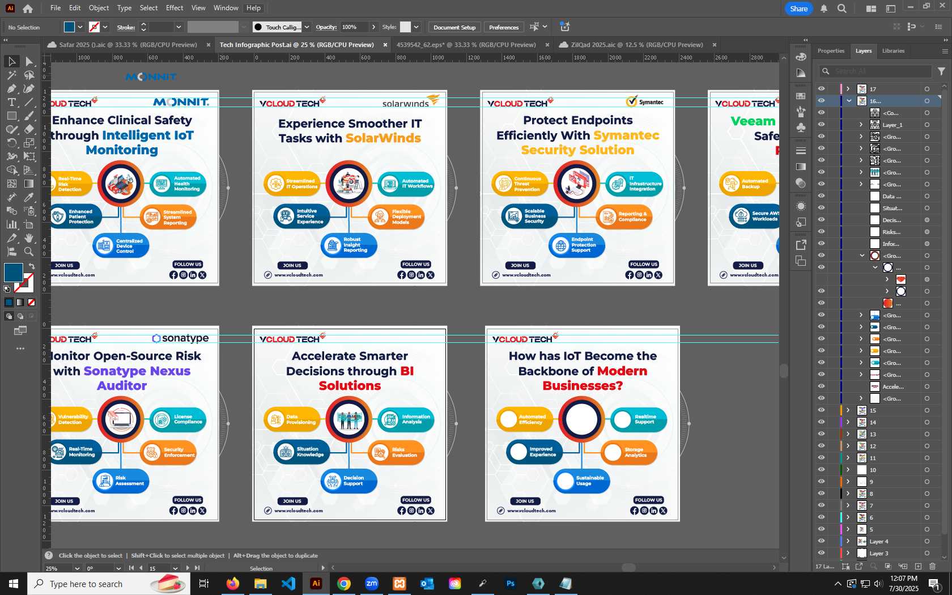This screenshot has height=595, width=952.
Task: Click the Preferences button
Action: (x=504, y=27)
